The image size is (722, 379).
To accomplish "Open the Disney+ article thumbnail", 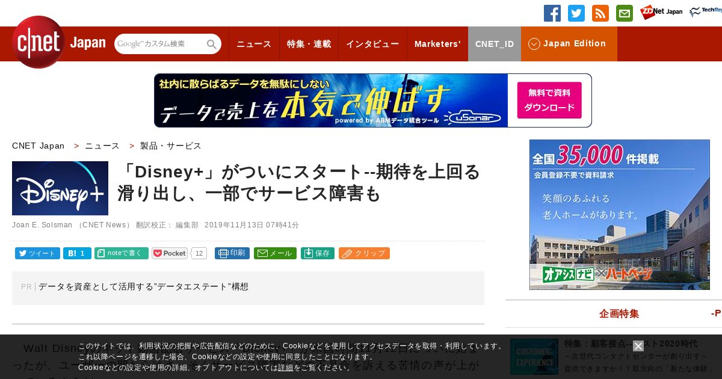I will coord(60,188).
